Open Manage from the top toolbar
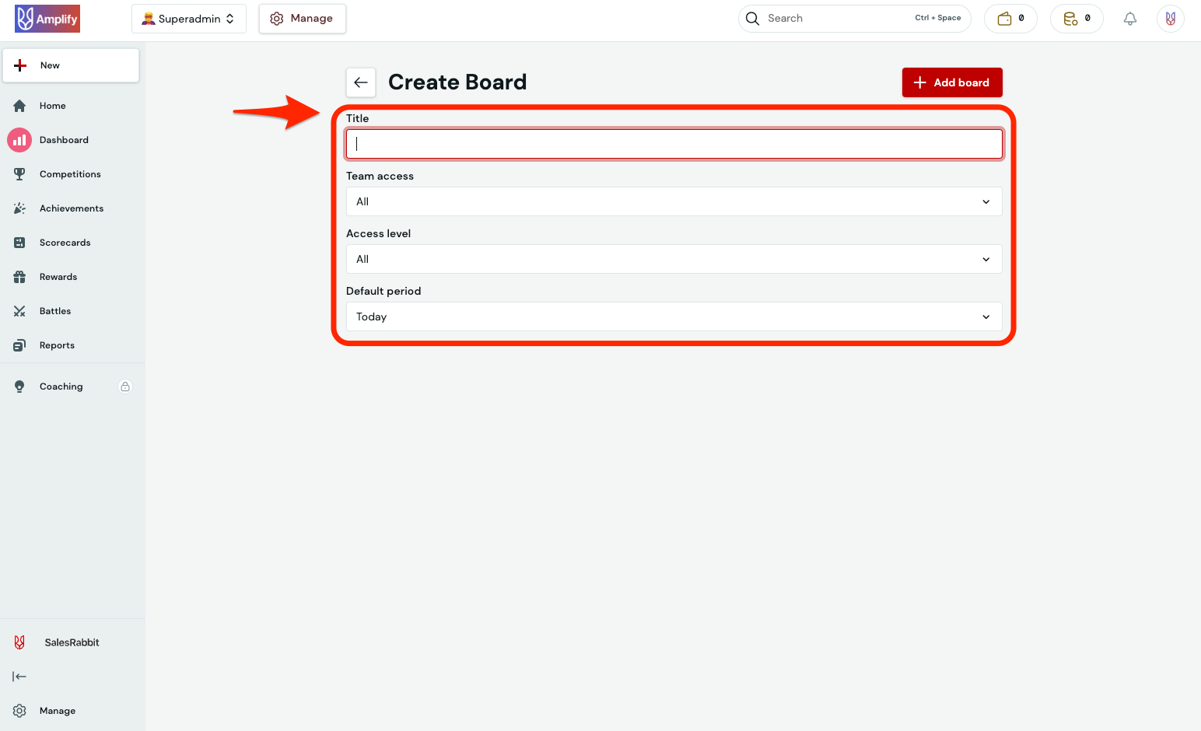The image size is (1201, 731). (x=303, y=18)
